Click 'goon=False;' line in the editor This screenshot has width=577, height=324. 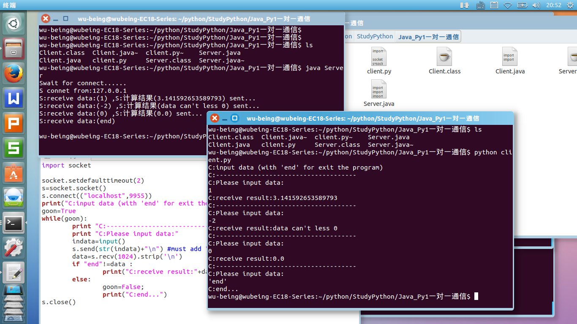[123, 287]
